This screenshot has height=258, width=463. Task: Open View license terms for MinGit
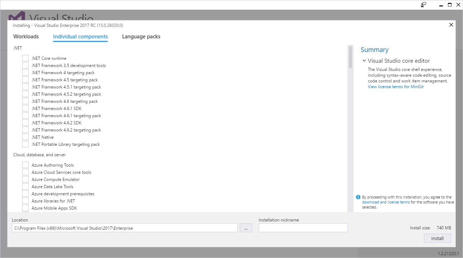click(396, 87)
